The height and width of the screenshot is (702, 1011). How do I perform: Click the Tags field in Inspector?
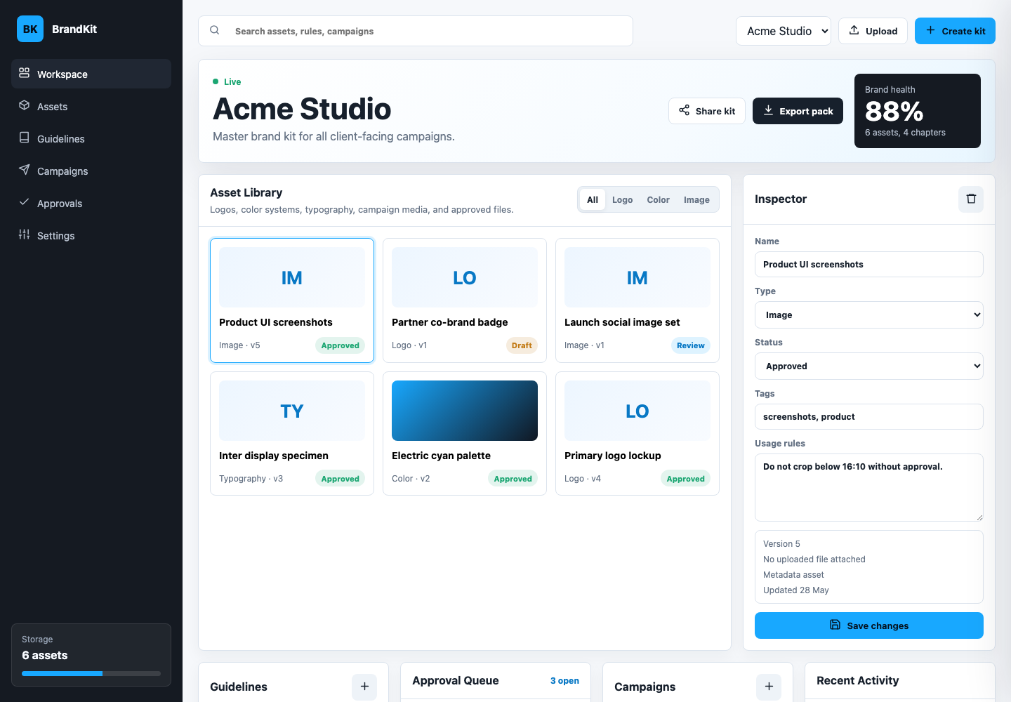869,417
